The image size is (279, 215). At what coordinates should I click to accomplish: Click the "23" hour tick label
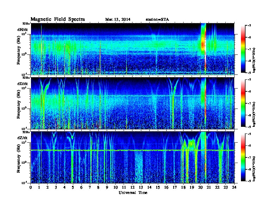click(x=226, y=188)
